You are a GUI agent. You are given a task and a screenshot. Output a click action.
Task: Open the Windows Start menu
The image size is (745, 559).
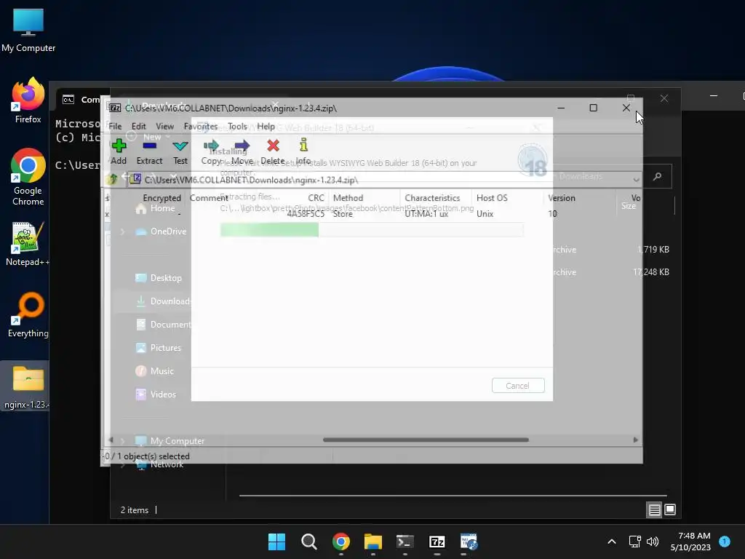[276, 542]
